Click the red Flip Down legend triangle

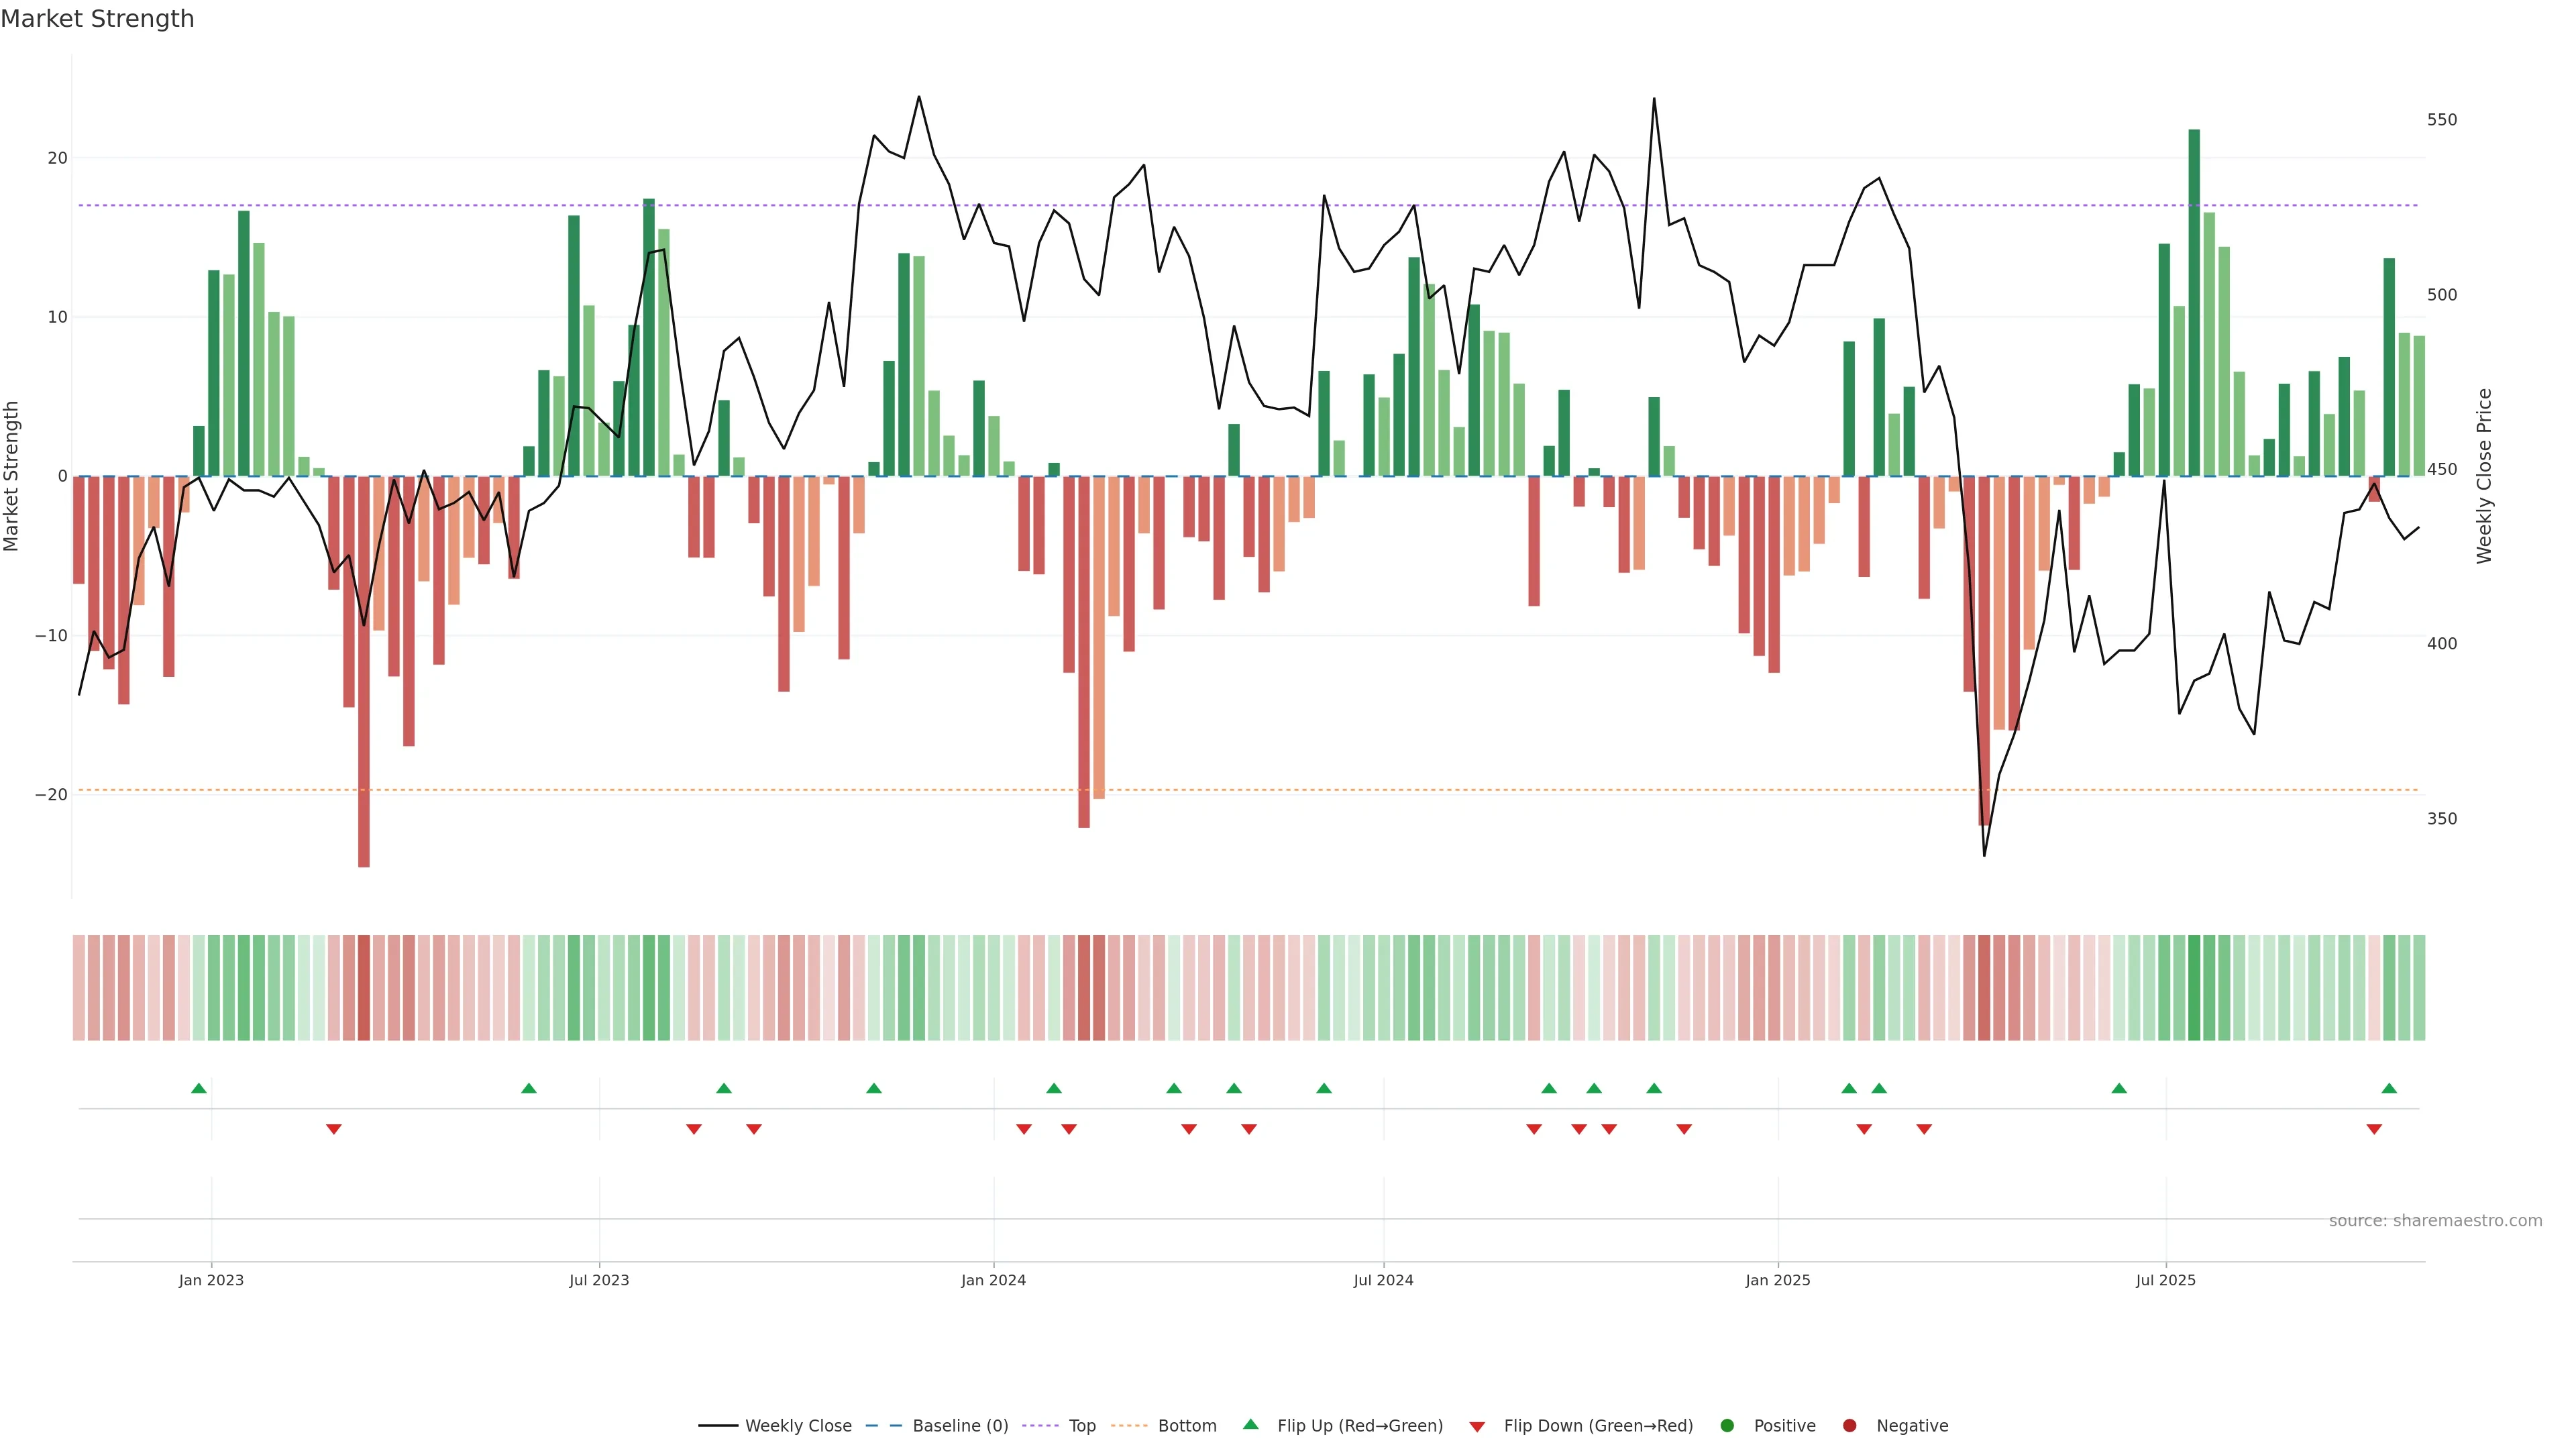(x=1477, y=1426)
